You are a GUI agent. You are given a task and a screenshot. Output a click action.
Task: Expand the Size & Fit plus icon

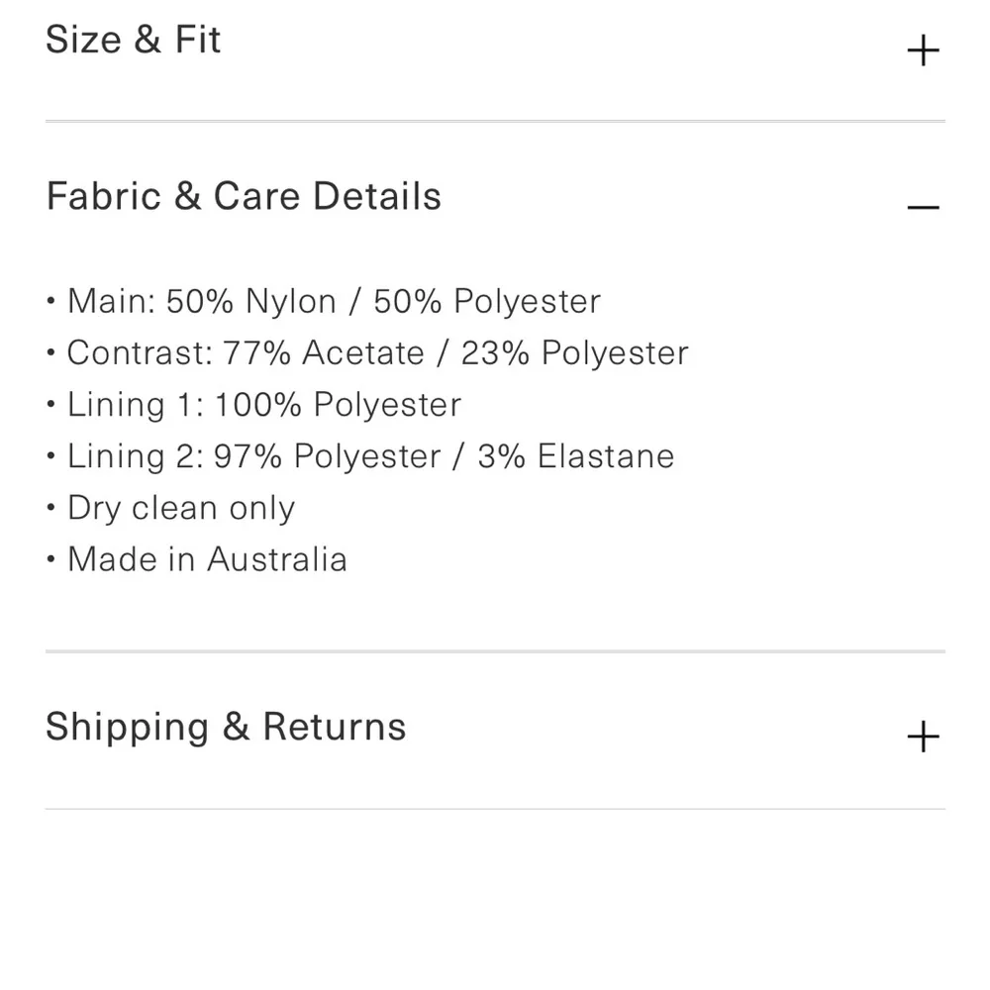tap(923, 49)
